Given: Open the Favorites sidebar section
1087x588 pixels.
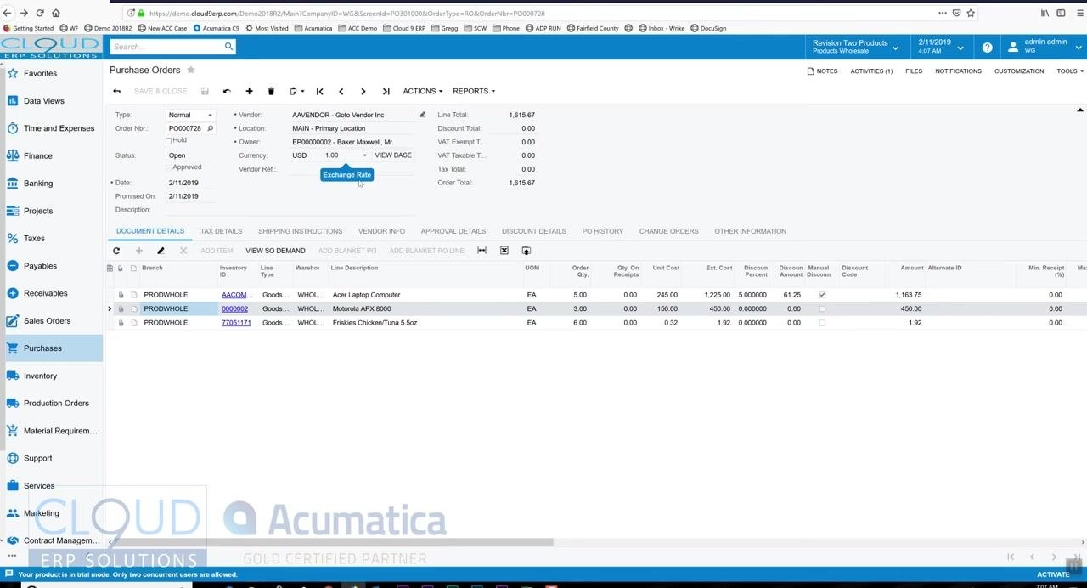Looking at the screenshot, I should [40, 73].
